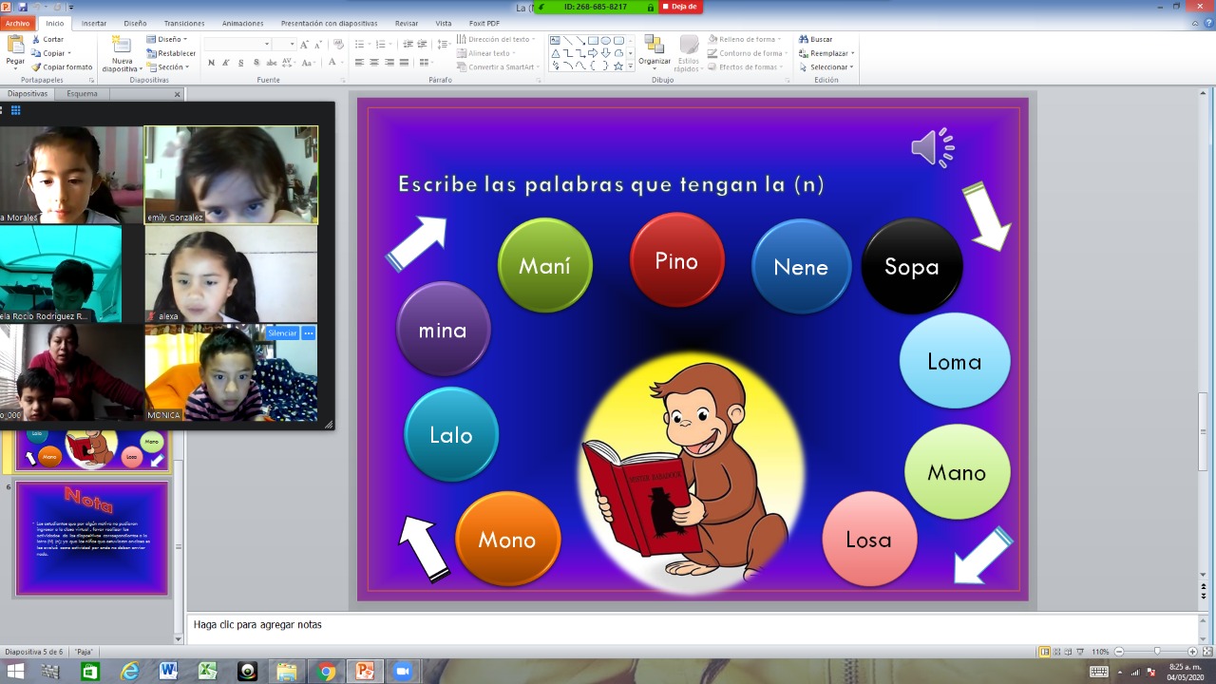
Task: Select oval shape in gallery
Action: [x=606, y=41]
